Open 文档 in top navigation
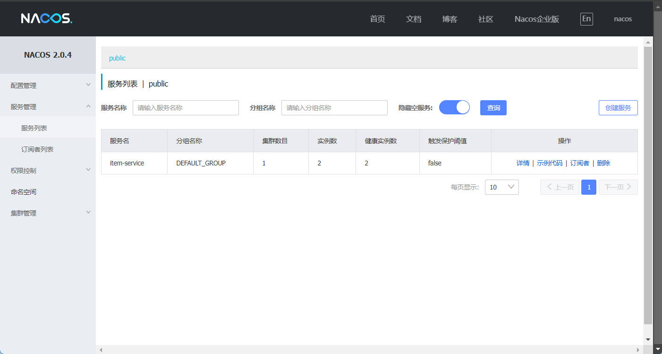The height and width of the screenshot is (354, 662). [414, 19]
